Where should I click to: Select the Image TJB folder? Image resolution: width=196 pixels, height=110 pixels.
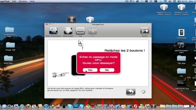coord(10,46)
